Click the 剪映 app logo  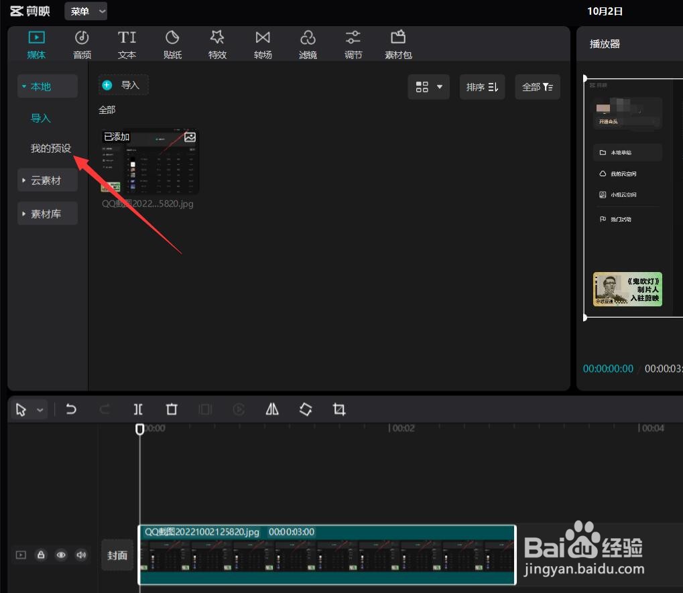[x=30, y=11]
